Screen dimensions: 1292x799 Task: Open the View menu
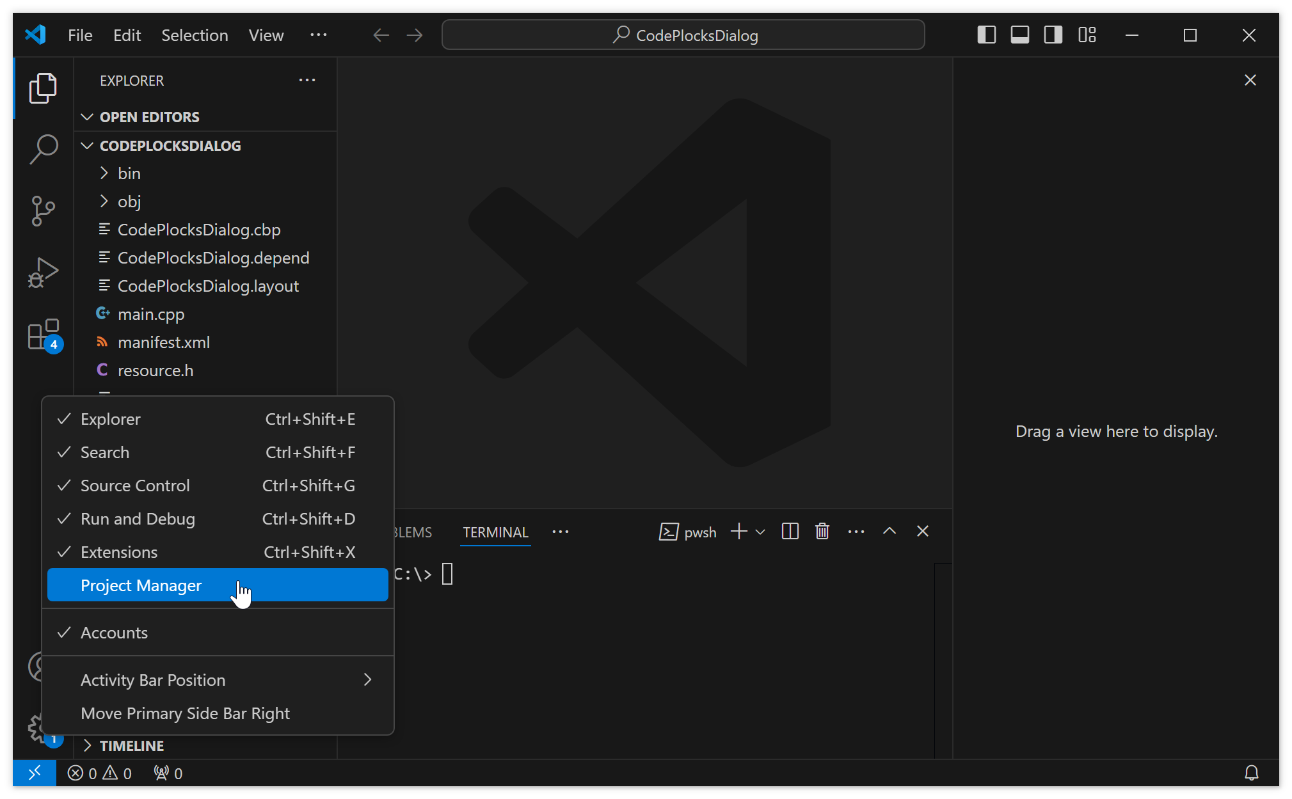pyautogui.click(x=266, y=35)
